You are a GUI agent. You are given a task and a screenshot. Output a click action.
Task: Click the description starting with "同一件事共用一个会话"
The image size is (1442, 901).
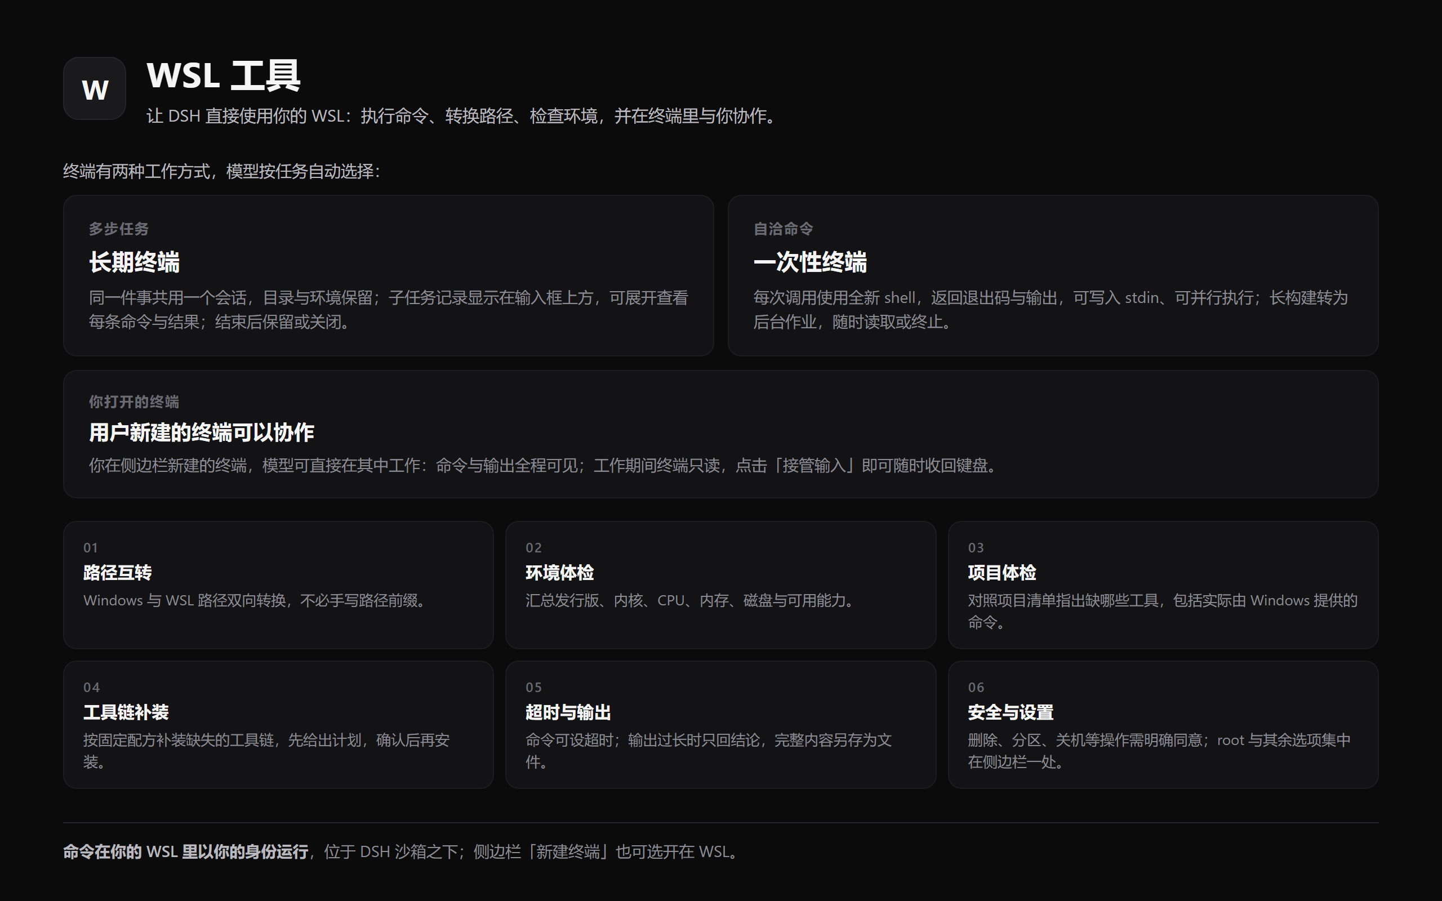pyautogui.click(x=389, y=310)
